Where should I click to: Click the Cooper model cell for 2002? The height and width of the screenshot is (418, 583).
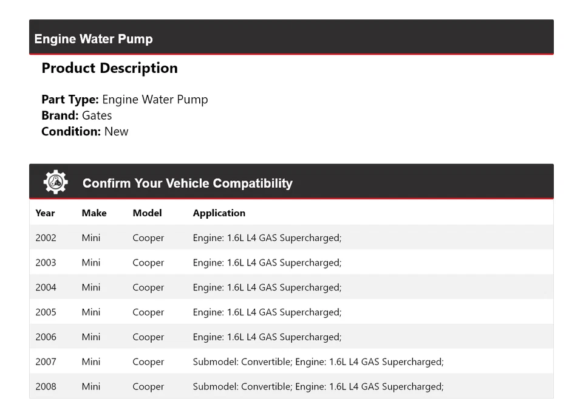click(x=148, y=238)
